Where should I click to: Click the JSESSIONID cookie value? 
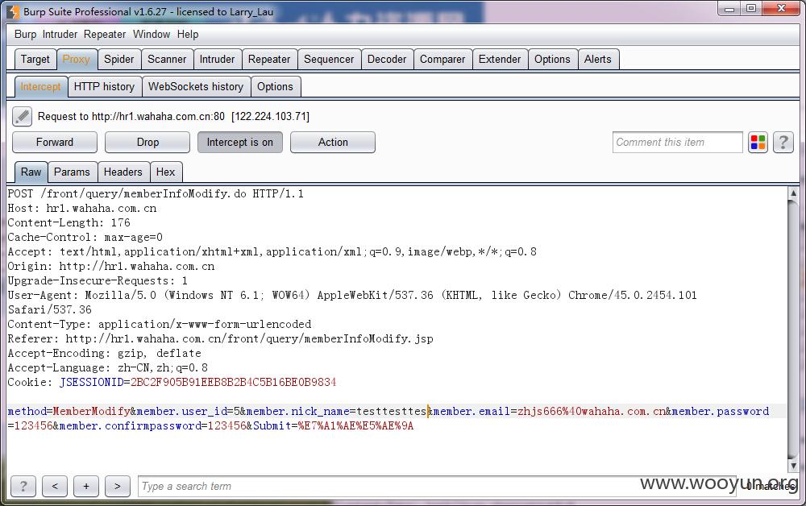click(234, 382)
